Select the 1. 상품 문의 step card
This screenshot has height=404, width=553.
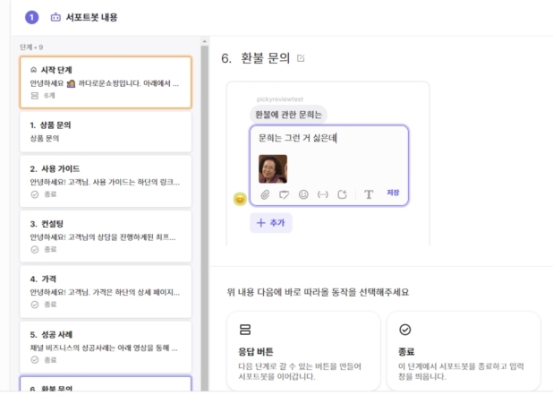(106, 132)
